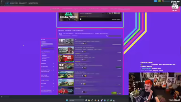Expand the Genres filter section
The width and height of the screenshot is (181, 102).
pyautogui.click(x=53, y=63)
